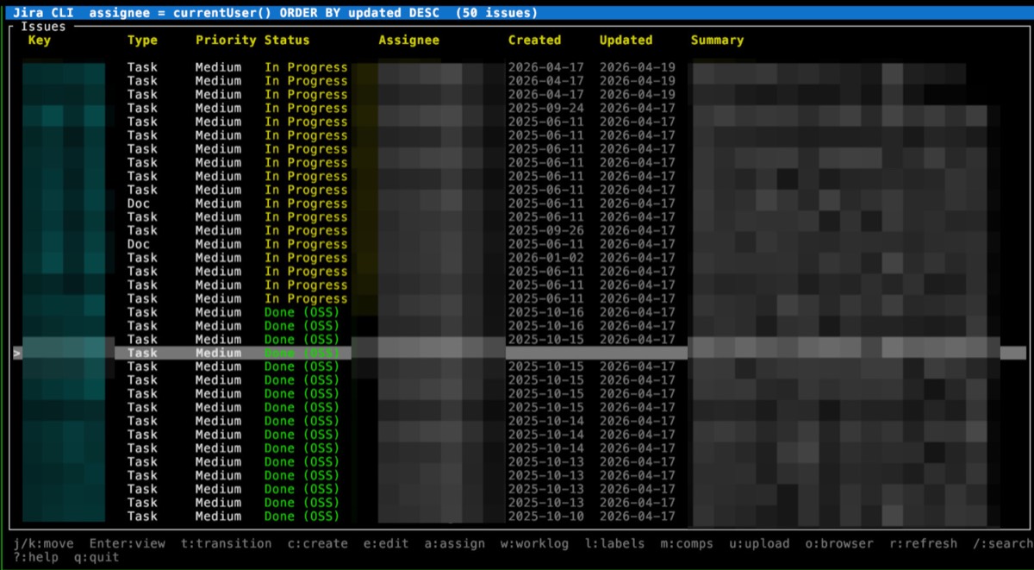Image resolution: width=1034 pixels, height=570 pixels.
Task: Click the /:search shortcut hint
Action: tap(1003, 544)
